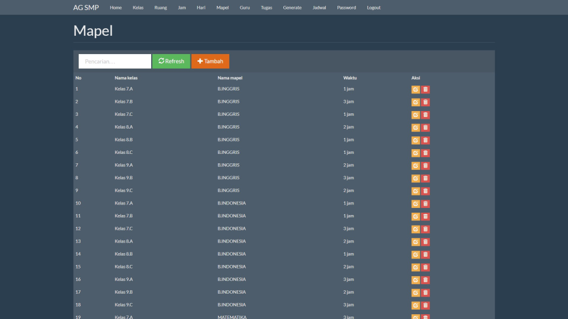Click the orange Tambah button
This screenshot has width=568, height=319.
click(210, 61)
